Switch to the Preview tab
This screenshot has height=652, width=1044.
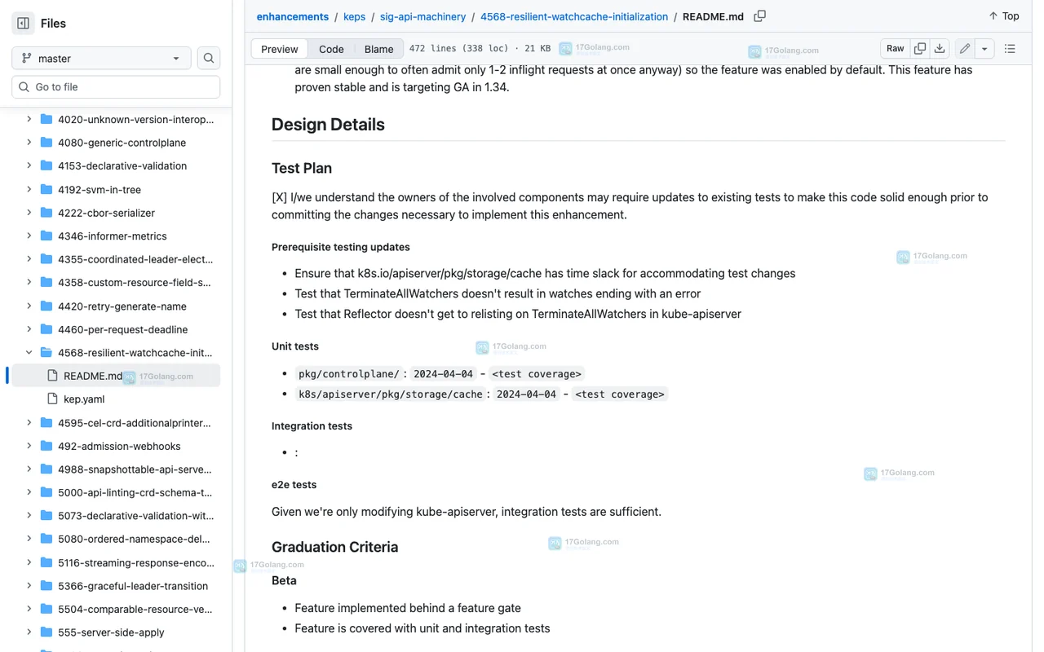click(279, 49)
